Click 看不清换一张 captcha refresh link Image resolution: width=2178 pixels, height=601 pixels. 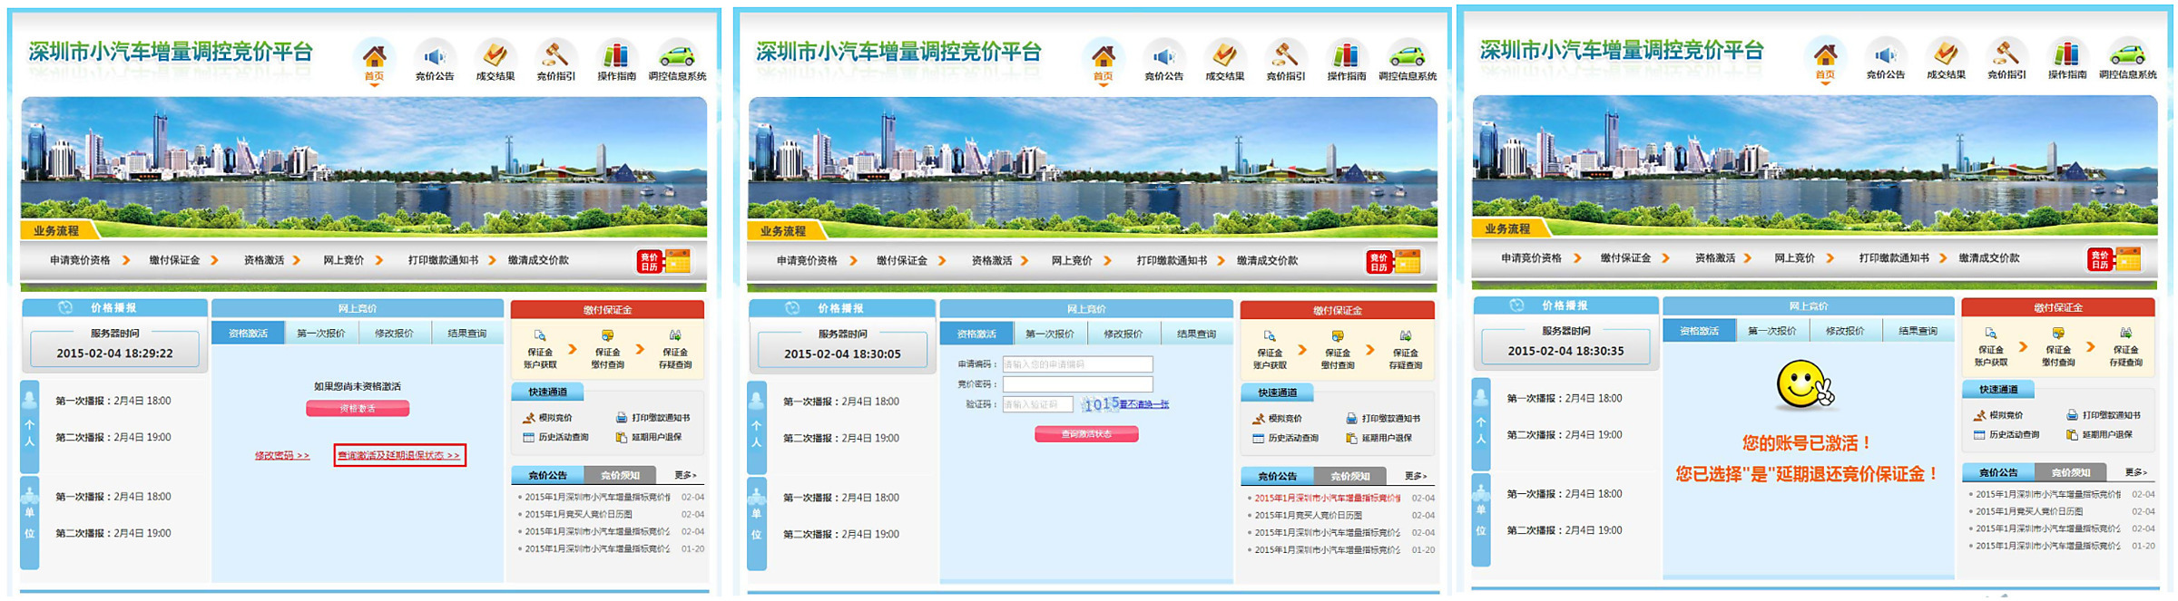pyautogui.click(x=1144, y=404)
